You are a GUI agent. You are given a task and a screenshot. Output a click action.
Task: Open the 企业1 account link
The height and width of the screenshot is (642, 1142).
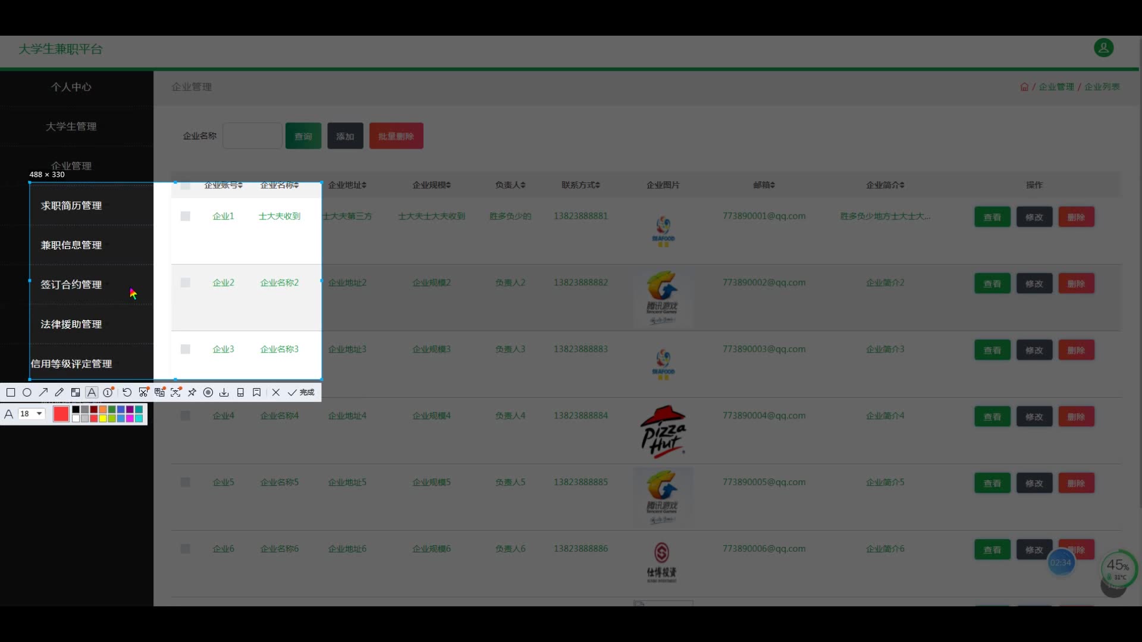click(x=223, y=216)
